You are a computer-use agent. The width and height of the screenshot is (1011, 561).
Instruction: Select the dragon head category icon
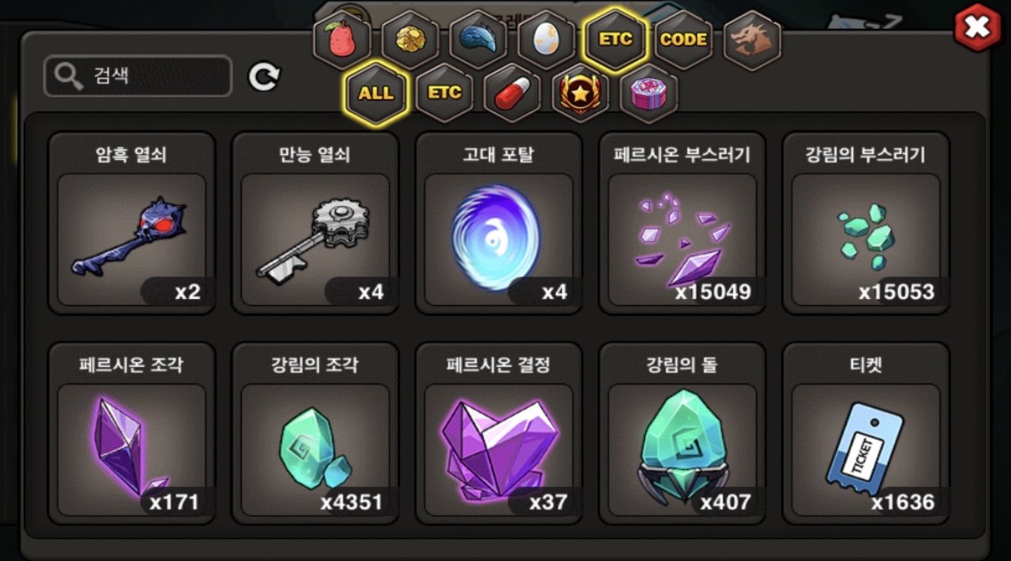pos(752,39)
